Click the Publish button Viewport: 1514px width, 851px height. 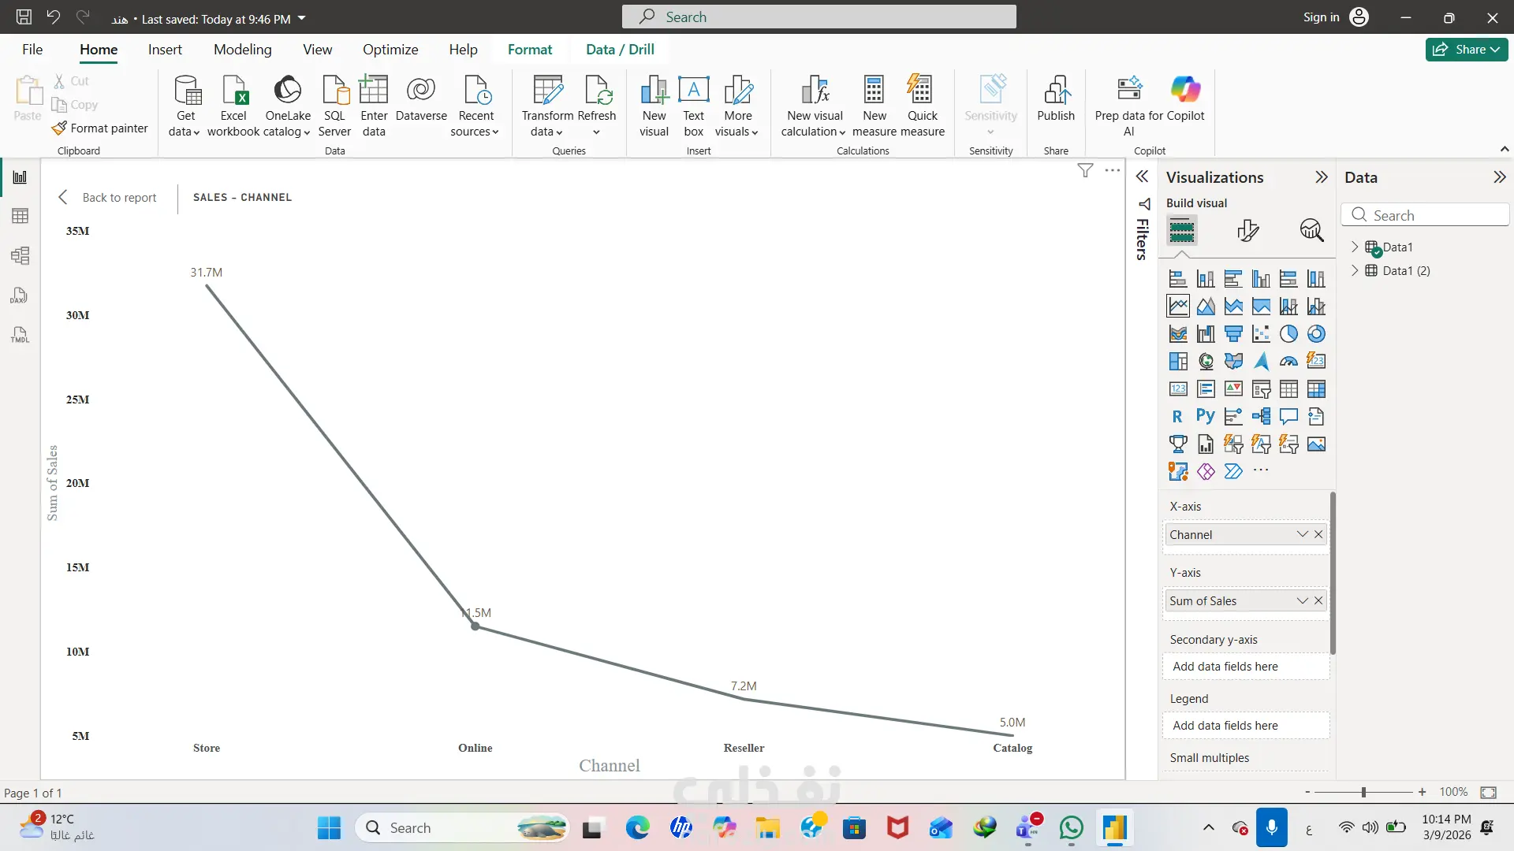tap(1055, 98)
